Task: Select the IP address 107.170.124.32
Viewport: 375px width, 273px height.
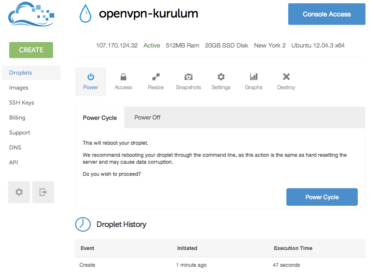Action: 117,45
